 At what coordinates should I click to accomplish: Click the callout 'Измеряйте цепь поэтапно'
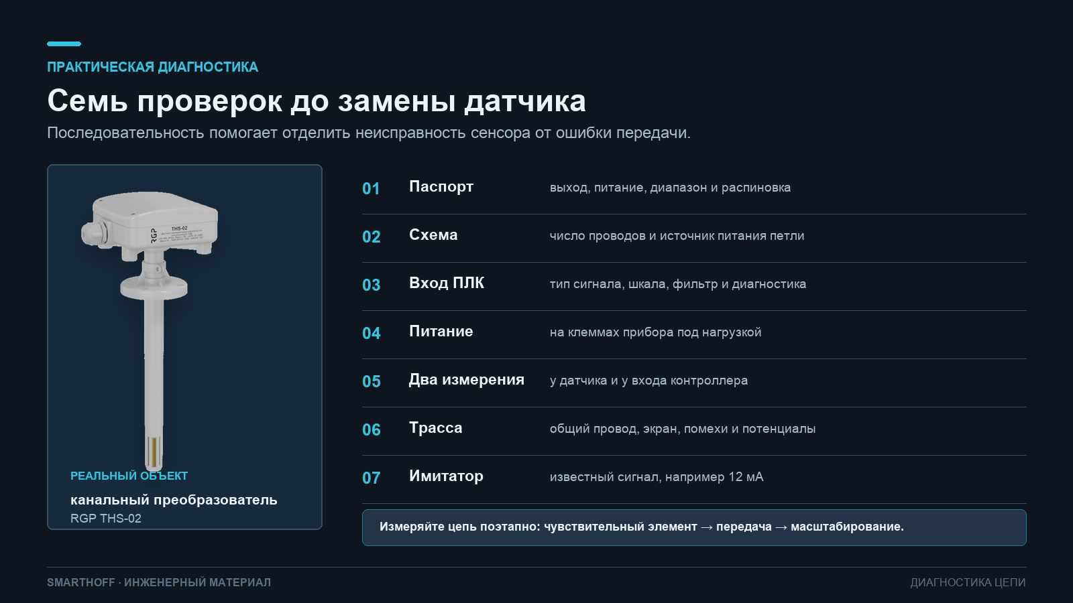coord(694,527)
